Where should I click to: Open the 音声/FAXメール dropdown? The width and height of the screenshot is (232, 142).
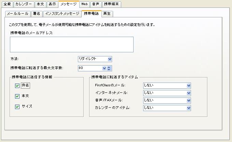pyautogui.click(x=167, y=101)
